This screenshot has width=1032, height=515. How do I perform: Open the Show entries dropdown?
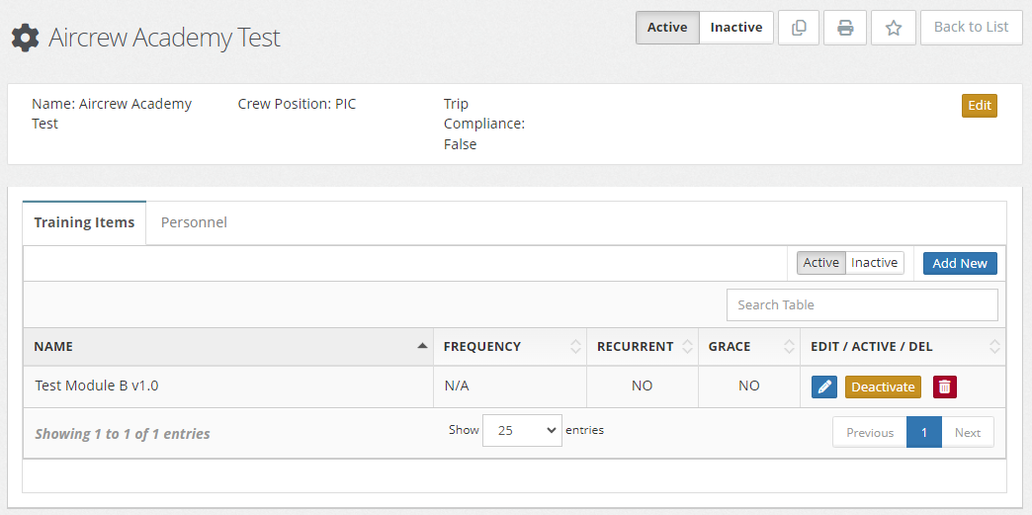tap(522, 431)
